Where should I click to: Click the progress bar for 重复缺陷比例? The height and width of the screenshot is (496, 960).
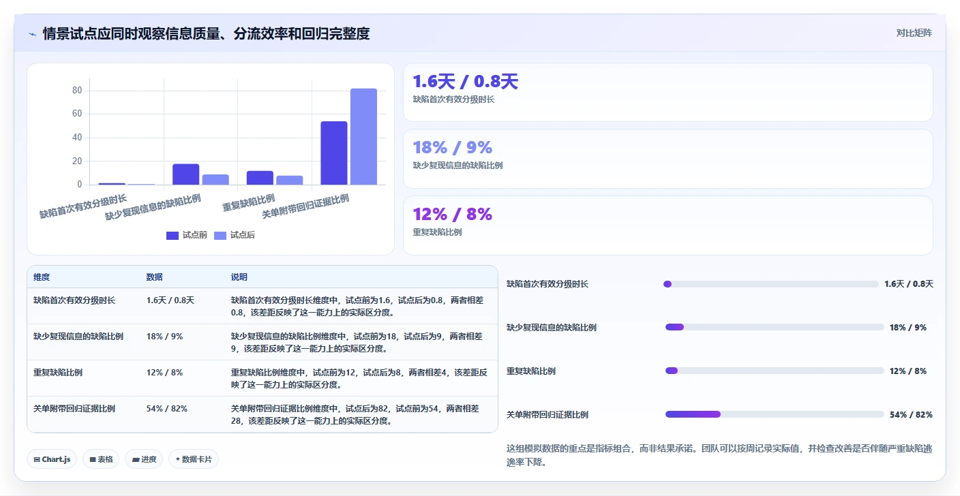pyautogui.click(x=775, y=371)
